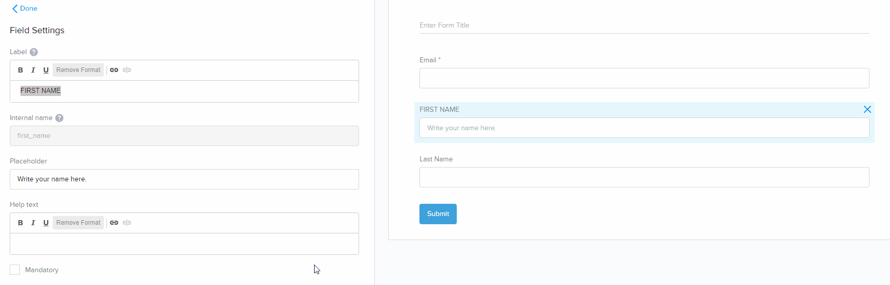Screen dimensions: 890x285
Task: Toggle Italic in the Help text toolbar
Action: click(33, 223)
